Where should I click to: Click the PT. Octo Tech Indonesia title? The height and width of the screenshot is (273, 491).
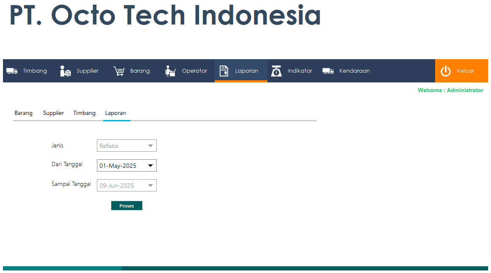(165, 15)
